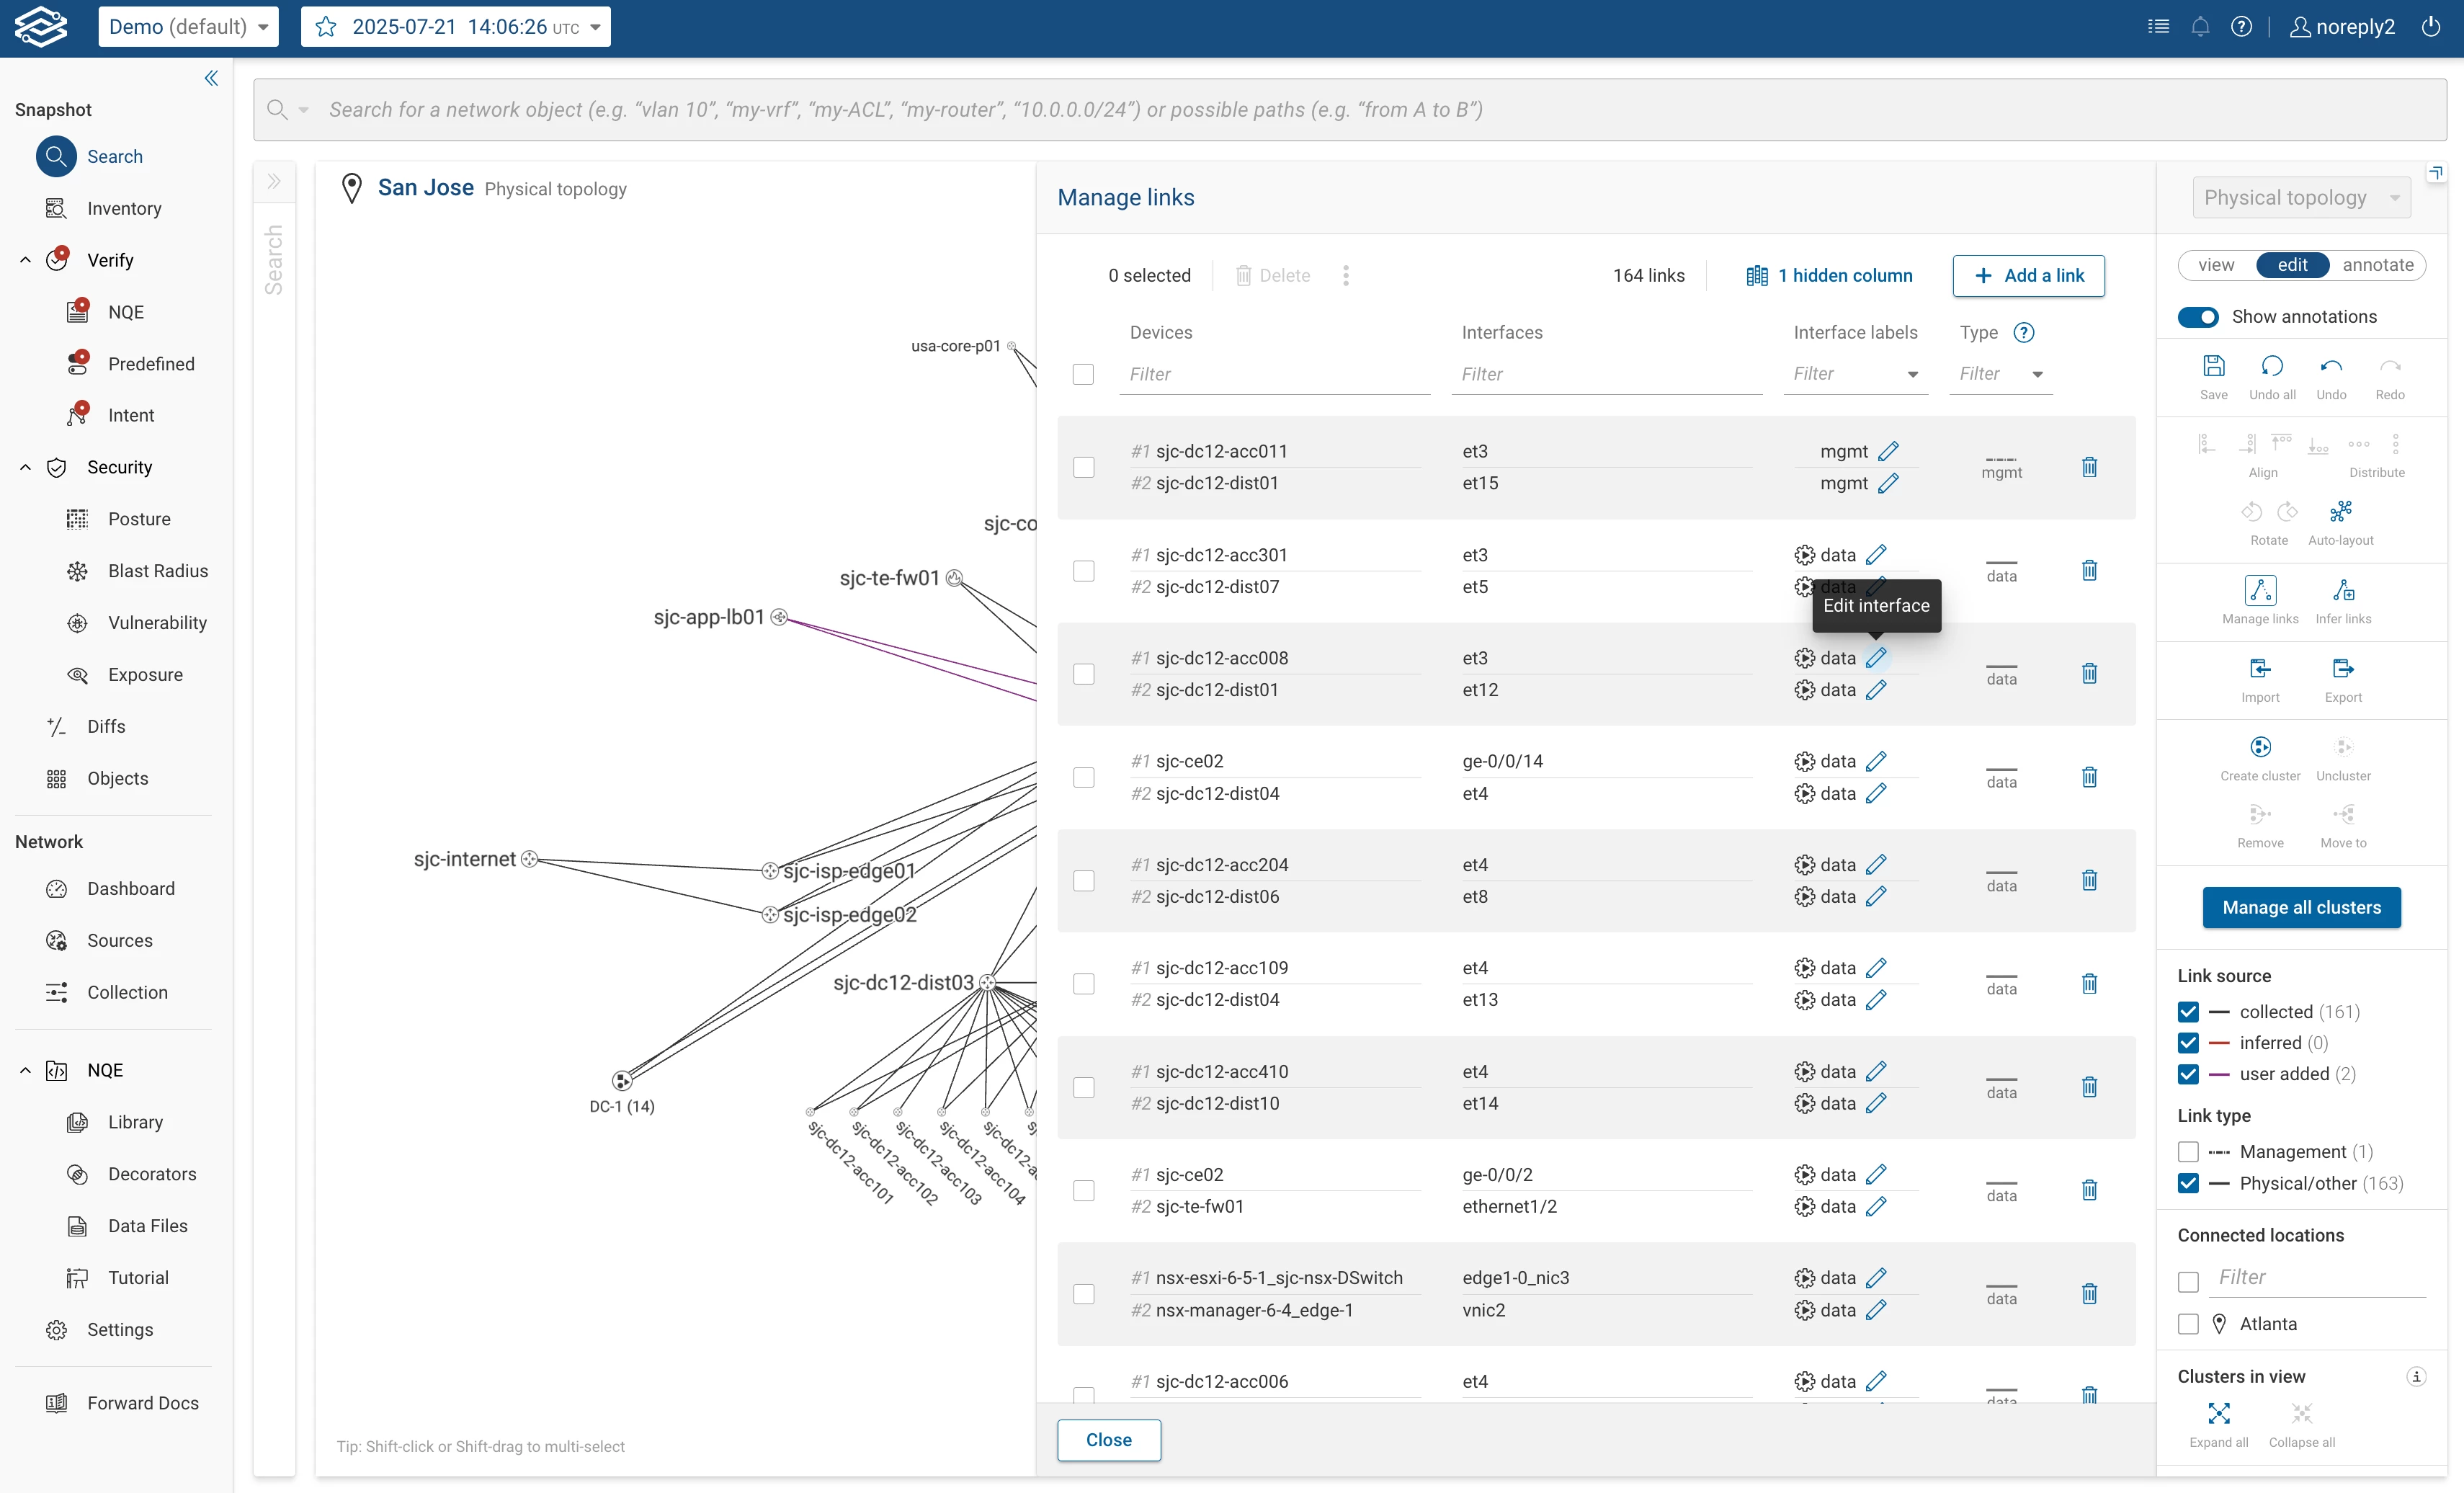Select the sjc-ce02 ge-0/0/14 link checkbox
The height and width of the screenshot is (1493, 2464).
pos(1083,777)
